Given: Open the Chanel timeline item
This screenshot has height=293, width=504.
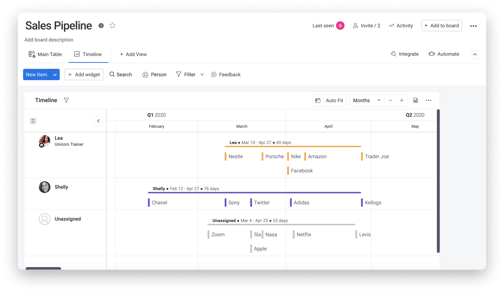Looking at the screenshot, I should click(x=158, y=203).
